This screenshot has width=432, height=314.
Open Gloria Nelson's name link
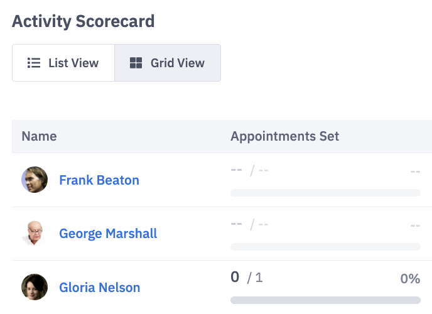click(99, 288)
